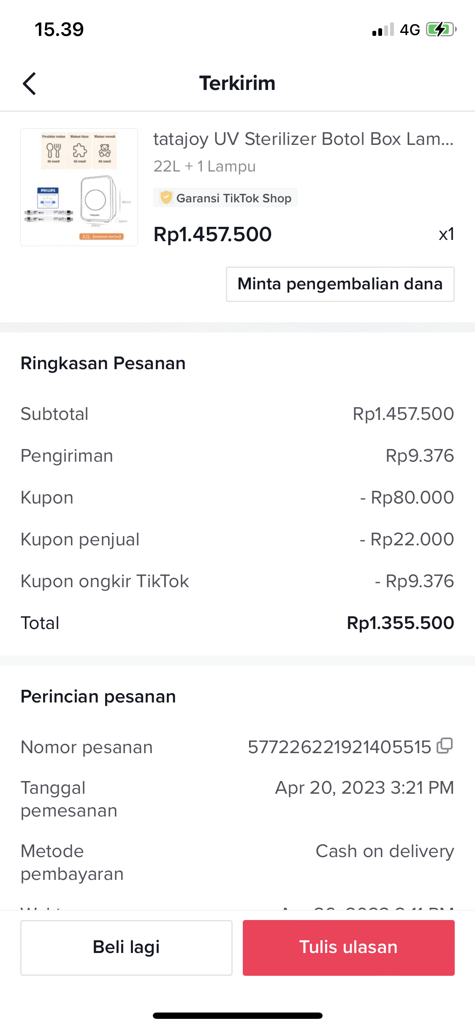Tap the Total amount Rp1.355.500
This screenshot has width=475, height=1029.
[400, 623]
